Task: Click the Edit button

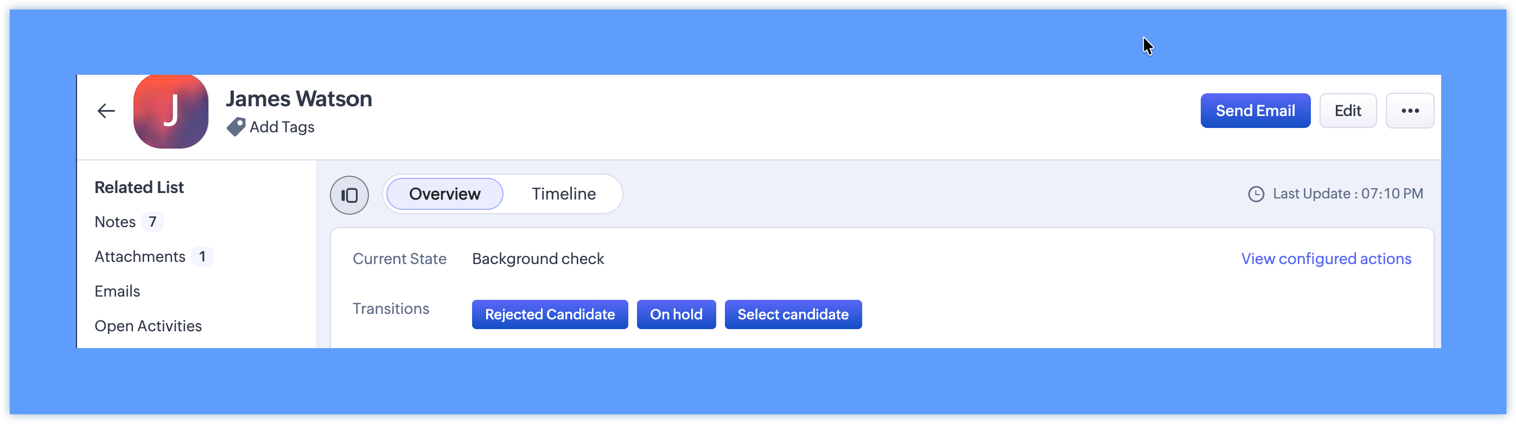Action: (1347, 111)
